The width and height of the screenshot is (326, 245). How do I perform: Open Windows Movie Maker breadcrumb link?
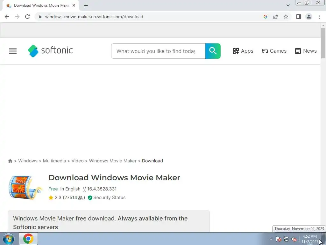[x=113, y=161]
